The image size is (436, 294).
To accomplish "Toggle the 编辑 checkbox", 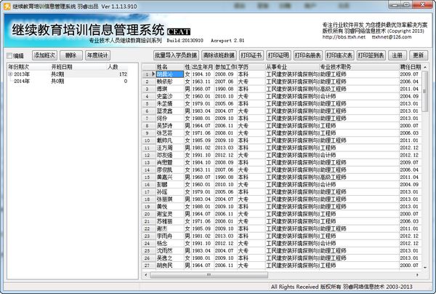I will pos(10,55).
